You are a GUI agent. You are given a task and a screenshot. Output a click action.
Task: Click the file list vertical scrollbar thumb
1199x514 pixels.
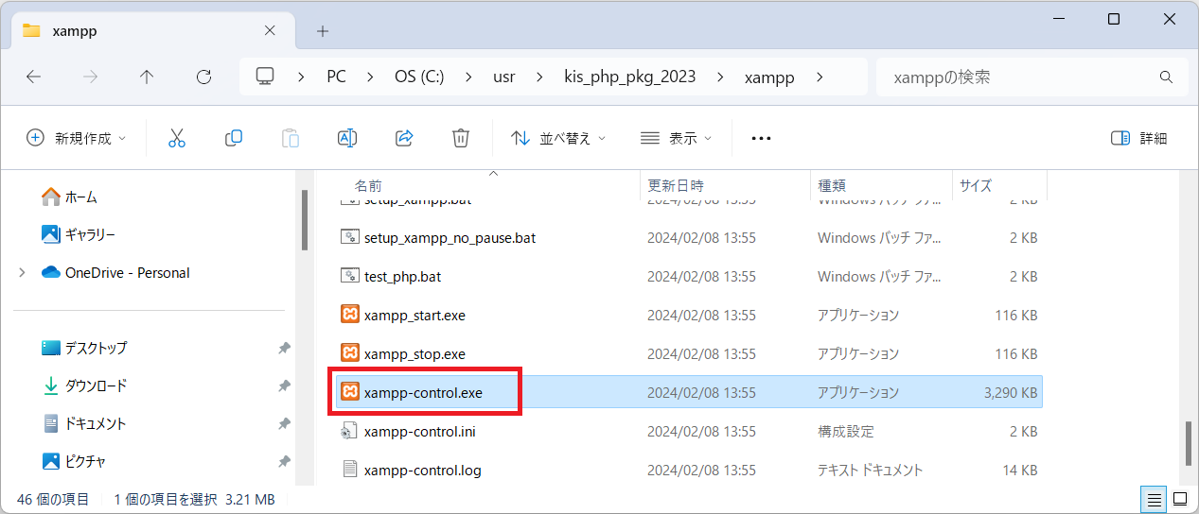click(1189, 443)
